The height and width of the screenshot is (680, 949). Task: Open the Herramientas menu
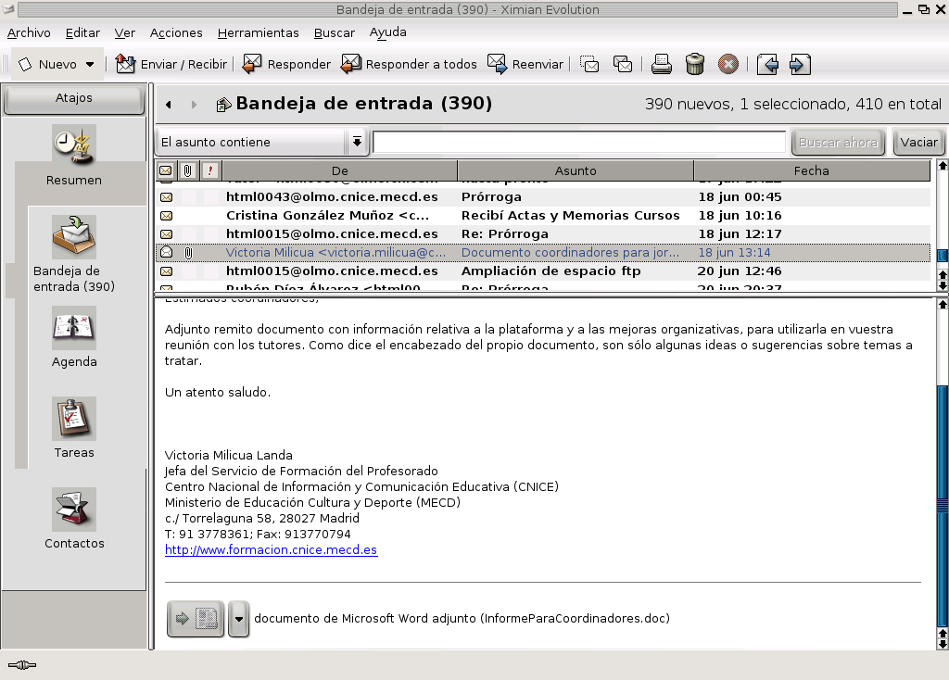click(258, 32)
